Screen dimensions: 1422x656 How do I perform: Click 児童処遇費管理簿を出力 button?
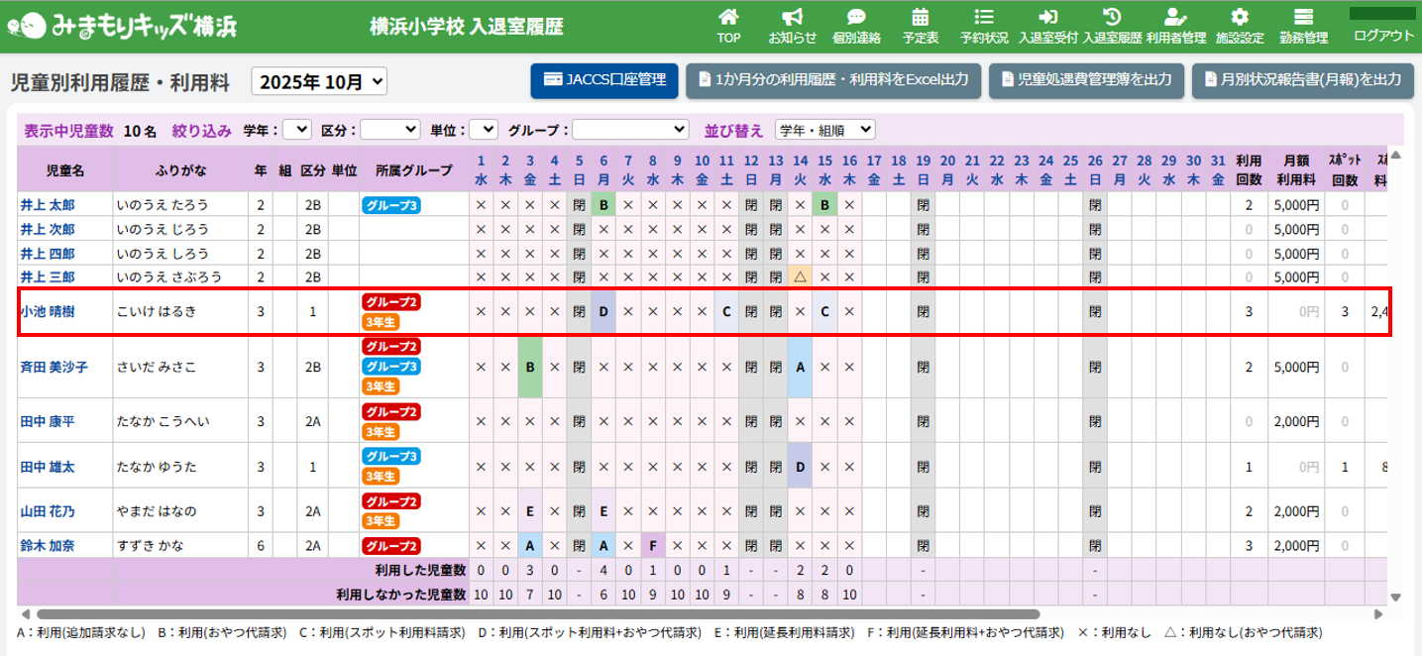tap(1086, 80)
